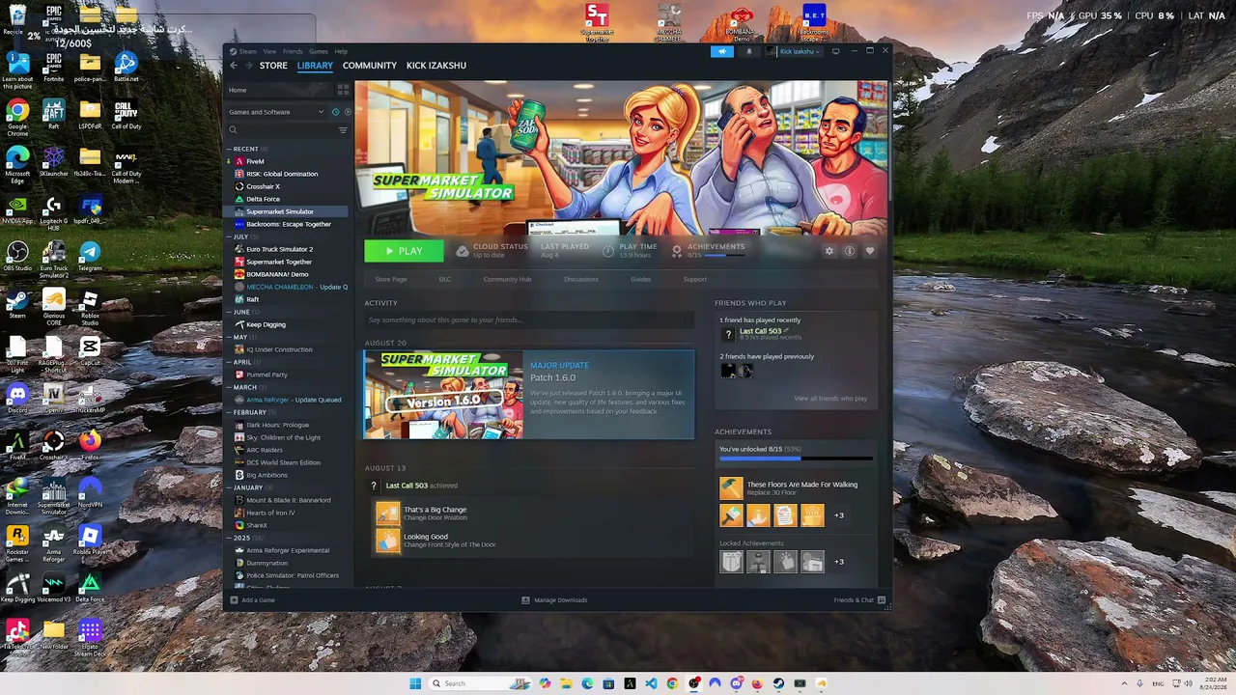Go forward with the Steam forward arrow

point(249,66)
